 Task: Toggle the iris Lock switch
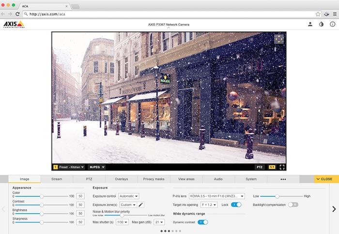[236, 205]
